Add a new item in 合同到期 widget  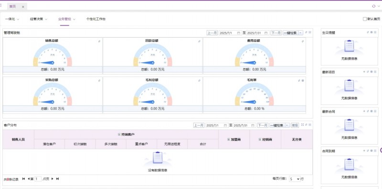(x=364, y=151)
